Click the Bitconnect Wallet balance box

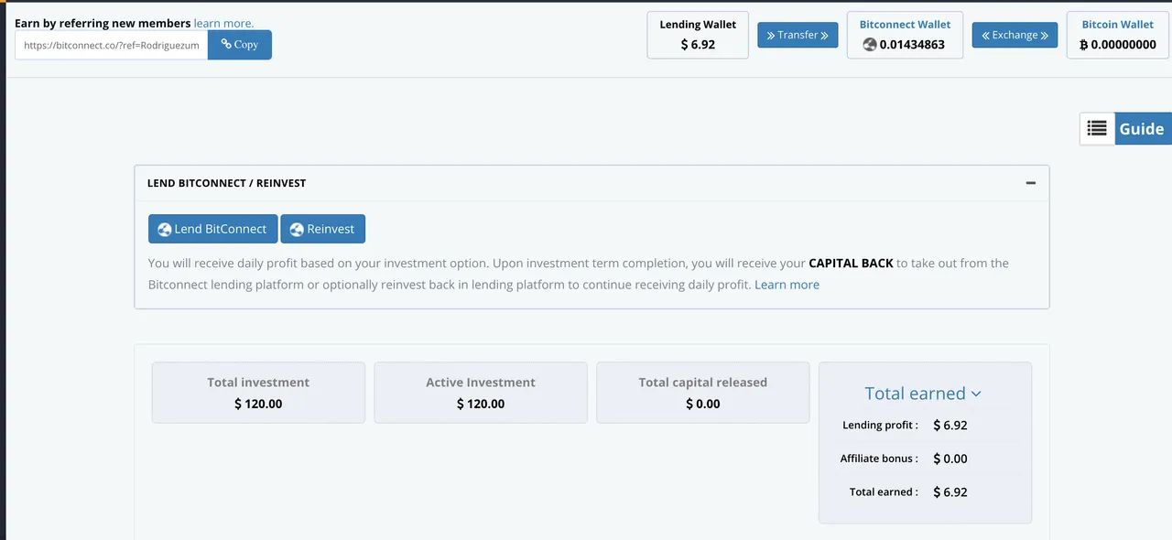905,35
